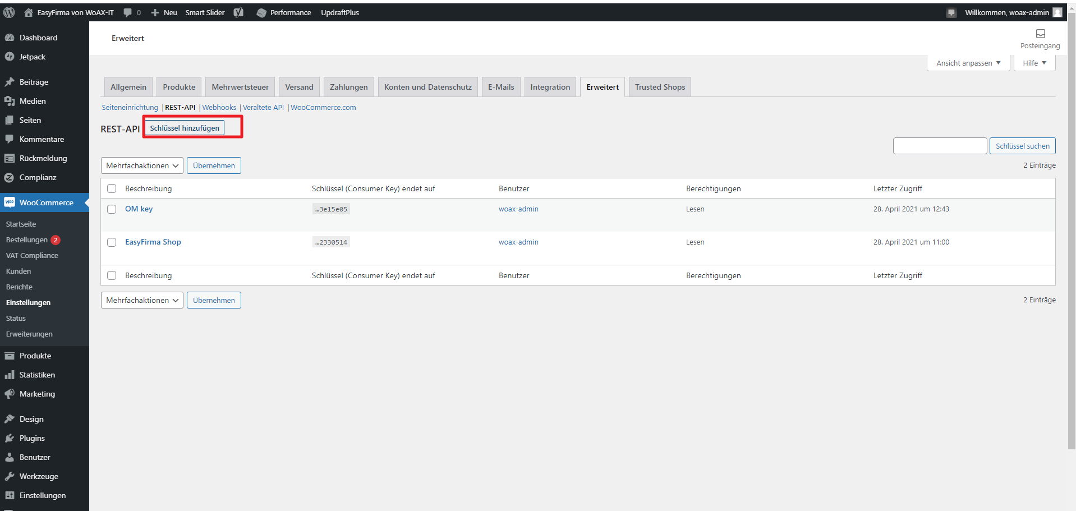
Task: Open the Yoast SEO toolbar icon
Action: 238,12
